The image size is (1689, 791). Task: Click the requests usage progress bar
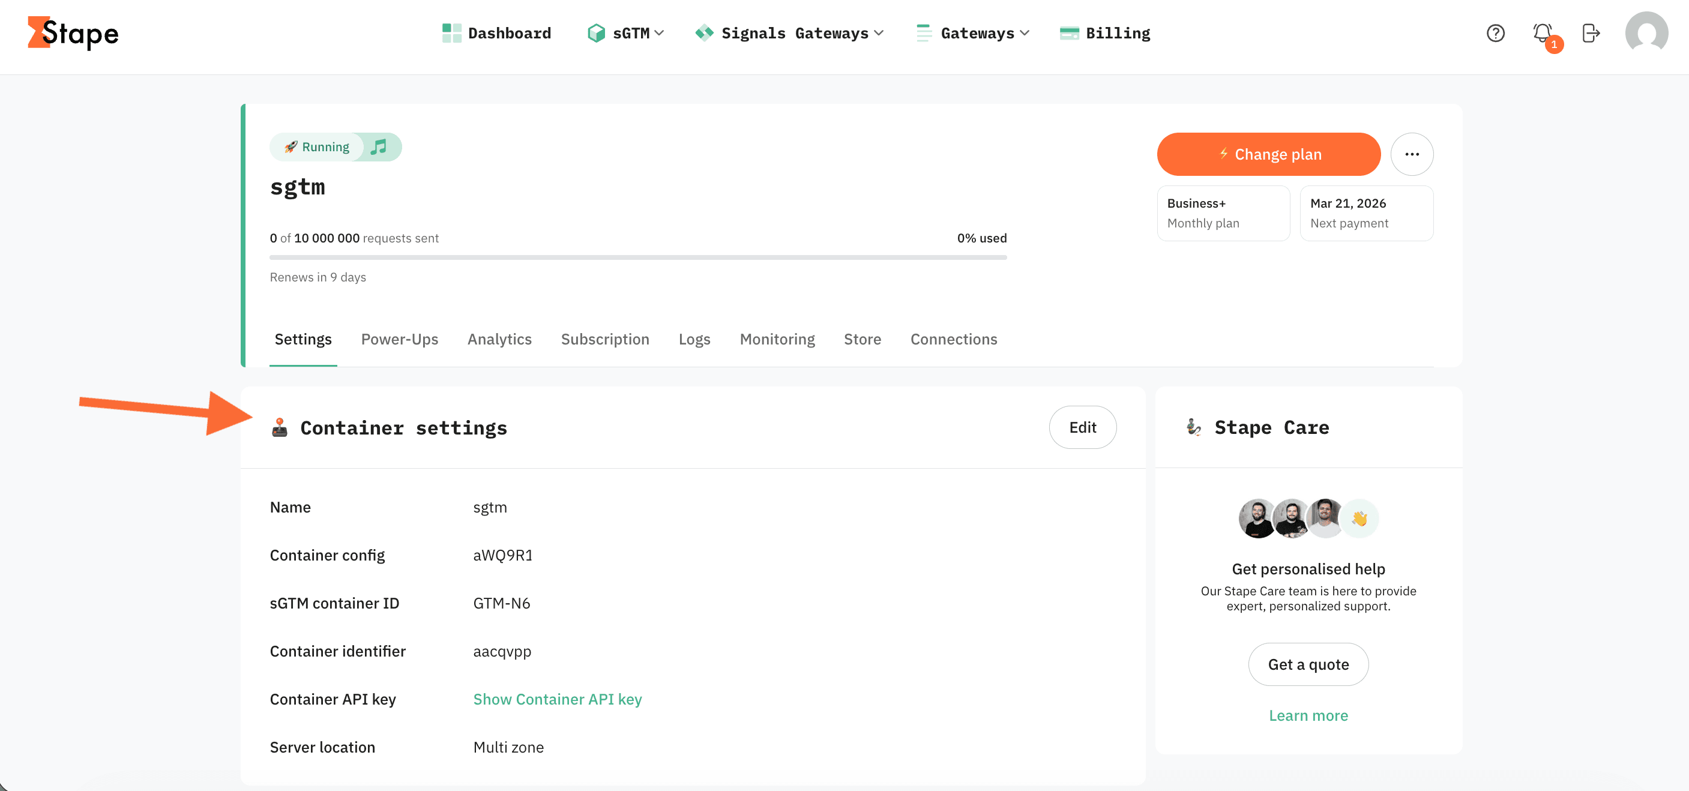click(x=638, y=257)
